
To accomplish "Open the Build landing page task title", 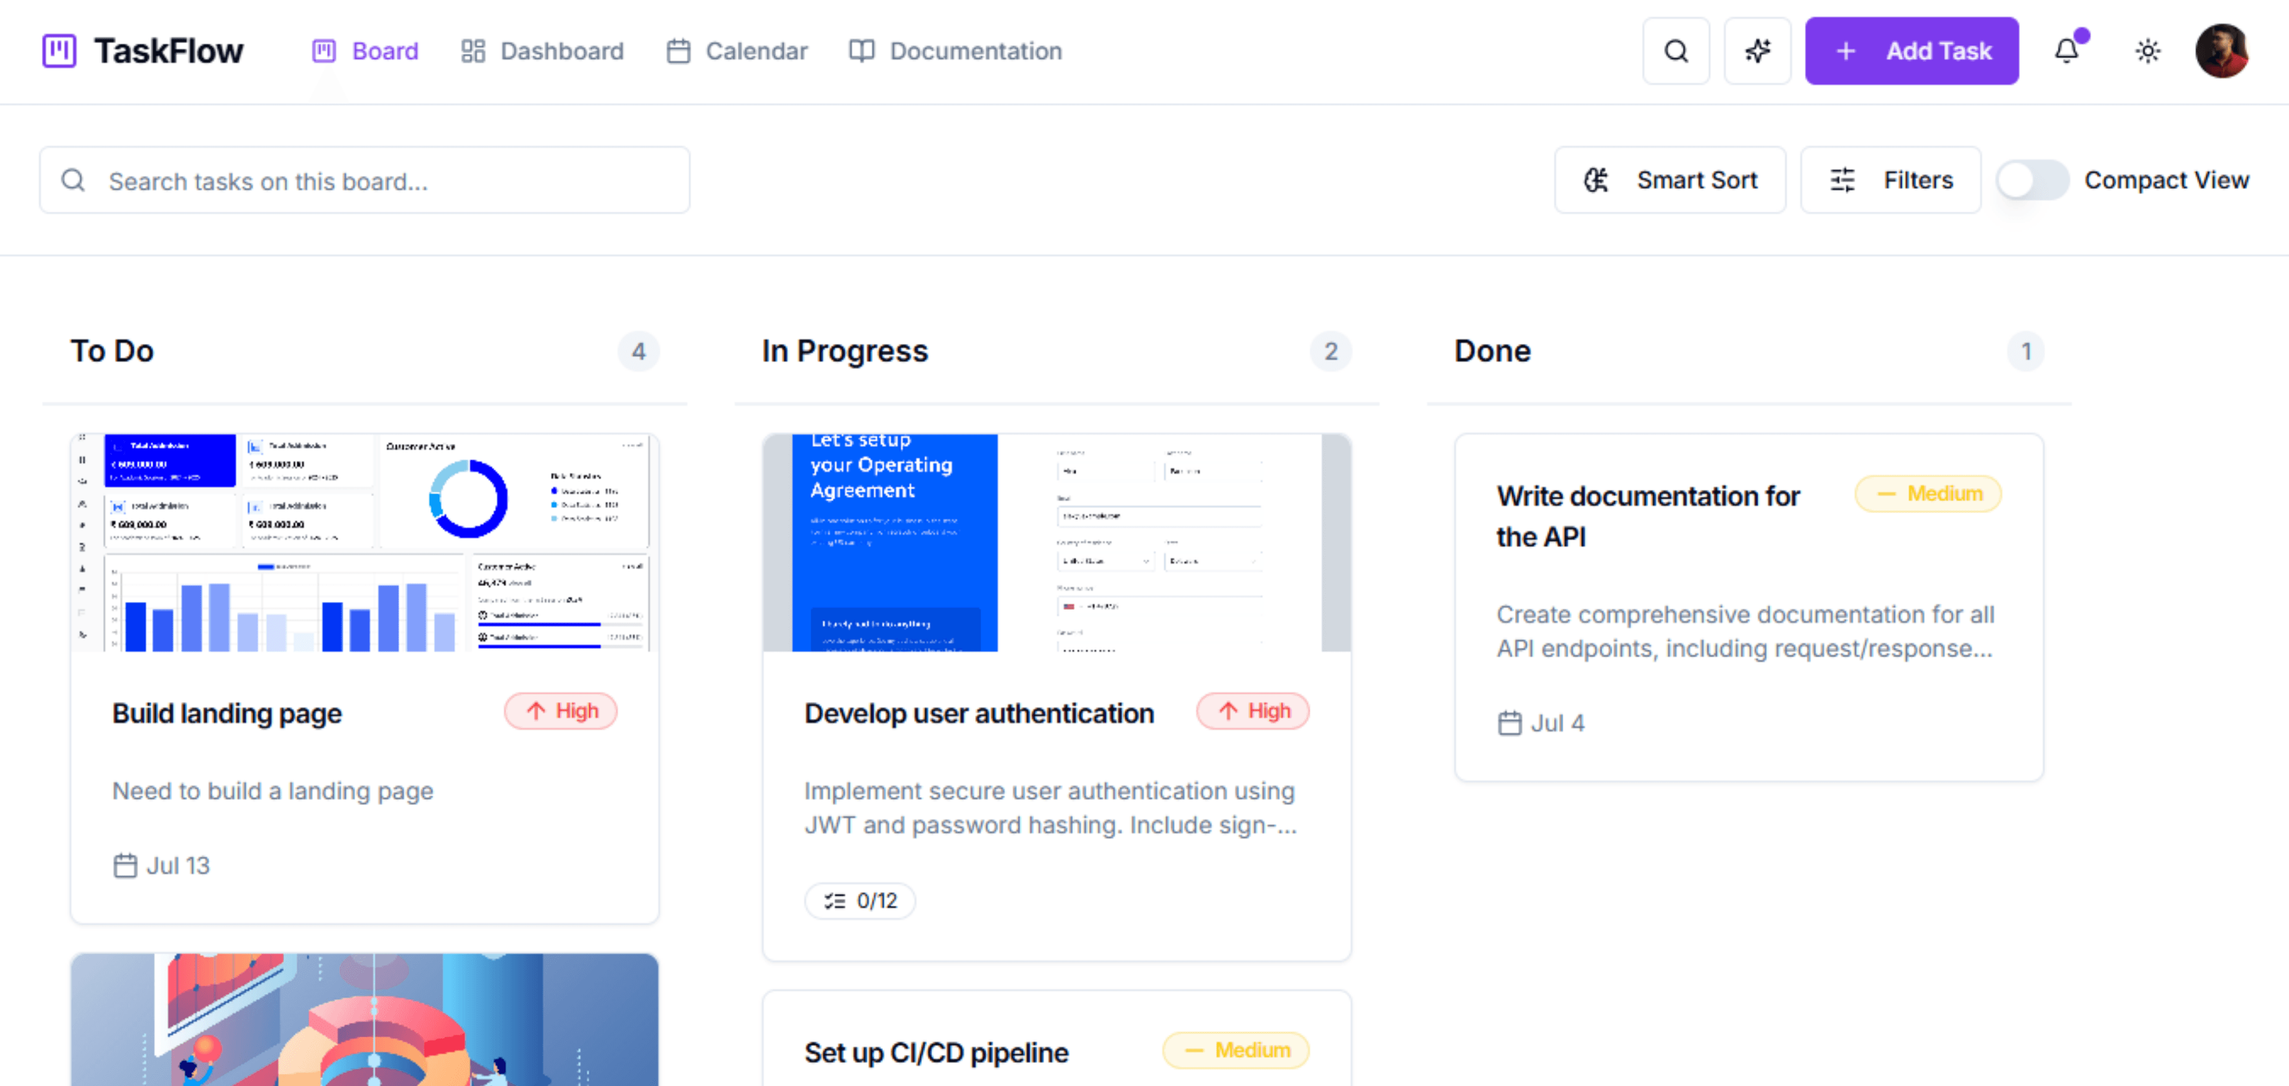I will (227, 713).
